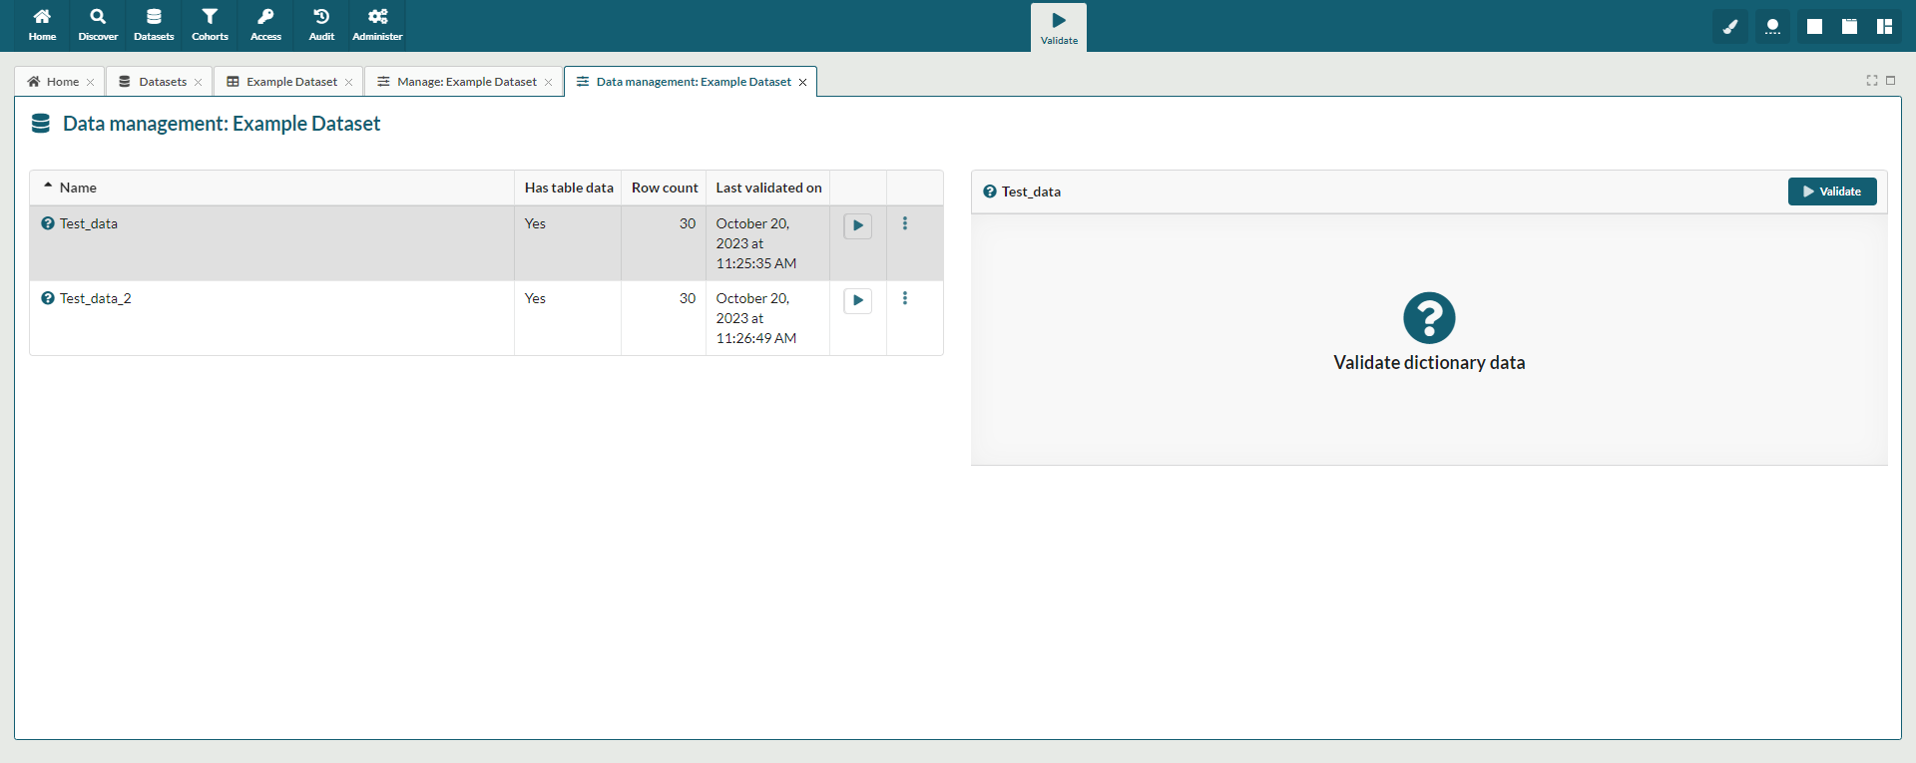Switch to the tabbed layout view
This screenshot has width=1916, height=763.
pyautogui.click(x=1849, y=27)
